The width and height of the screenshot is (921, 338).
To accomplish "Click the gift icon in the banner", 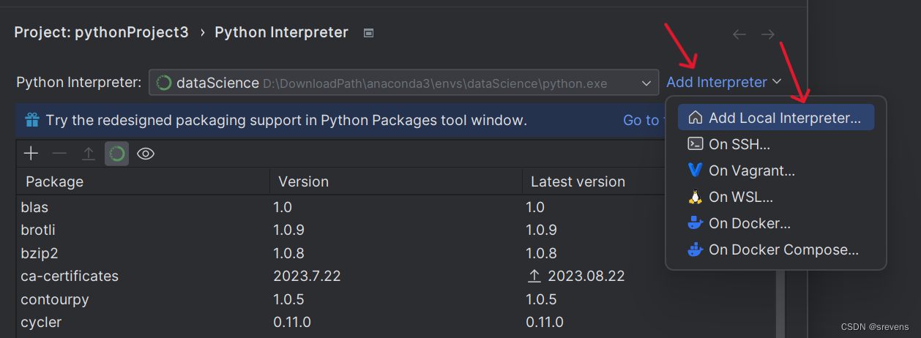I will pyautogui.click(x=32, y=120).
